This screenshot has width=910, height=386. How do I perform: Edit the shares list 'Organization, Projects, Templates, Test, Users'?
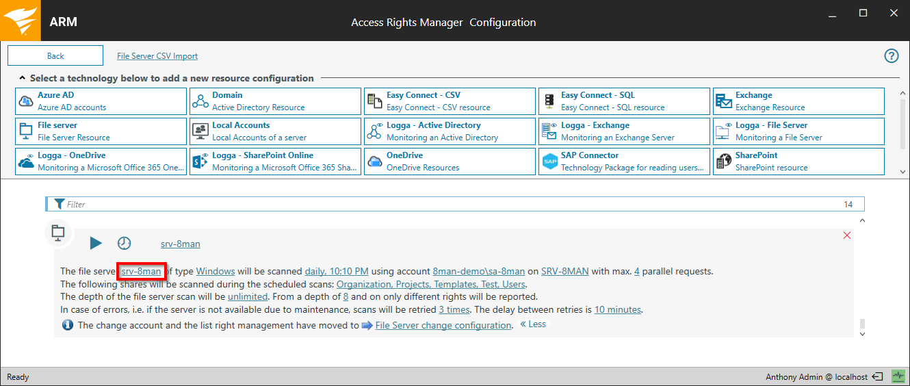(x=431, y=284)
